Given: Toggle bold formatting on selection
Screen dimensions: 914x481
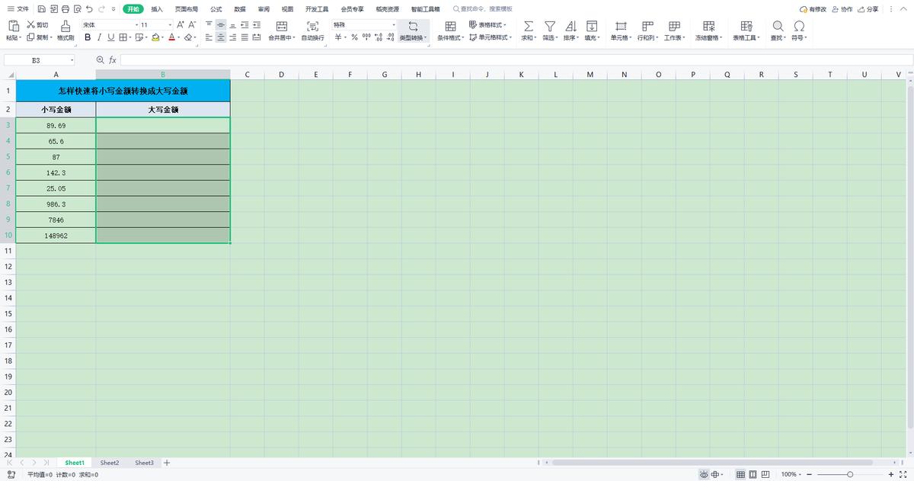Looking at the screenshot, I should coord(86,38).
